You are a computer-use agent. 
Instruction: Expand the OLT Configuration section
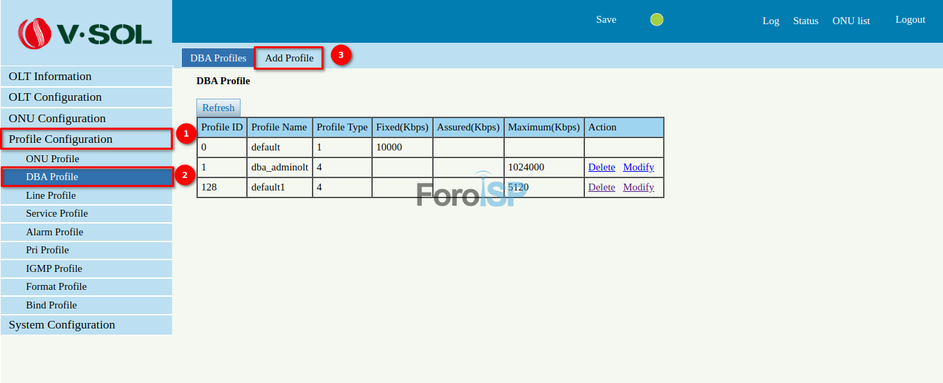[x=55, y=97]
